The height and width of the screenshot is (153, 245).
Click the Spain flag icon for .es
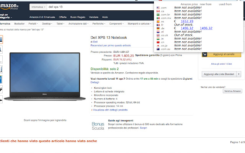click(158, 21)
